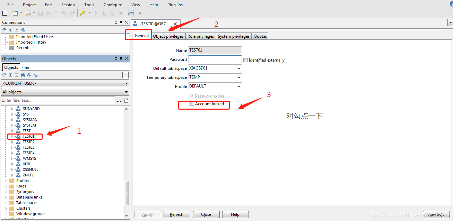453x221 pixels.
Task: Pin the Connections panel
Action: (x=121, y=22)
